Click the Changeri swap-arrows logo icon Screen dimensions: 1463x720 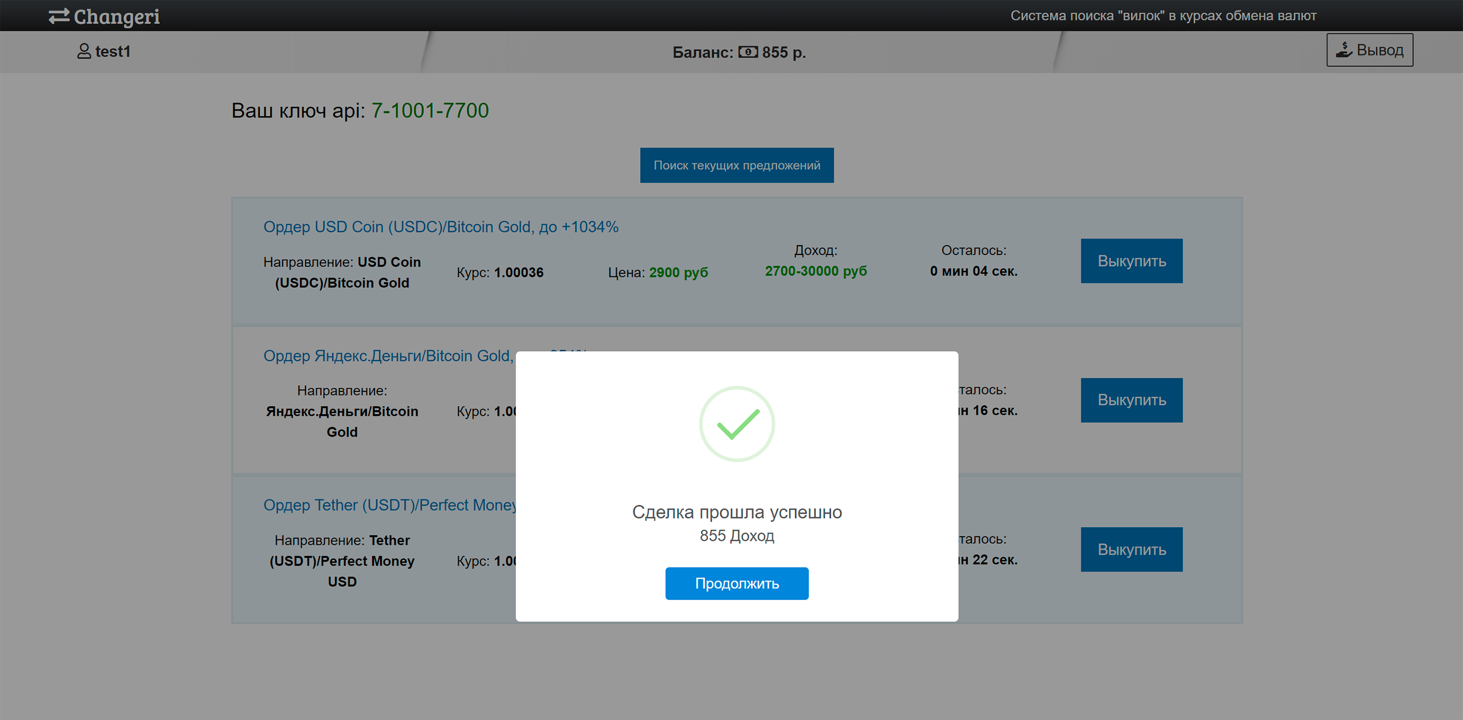[x=59, y=16]
